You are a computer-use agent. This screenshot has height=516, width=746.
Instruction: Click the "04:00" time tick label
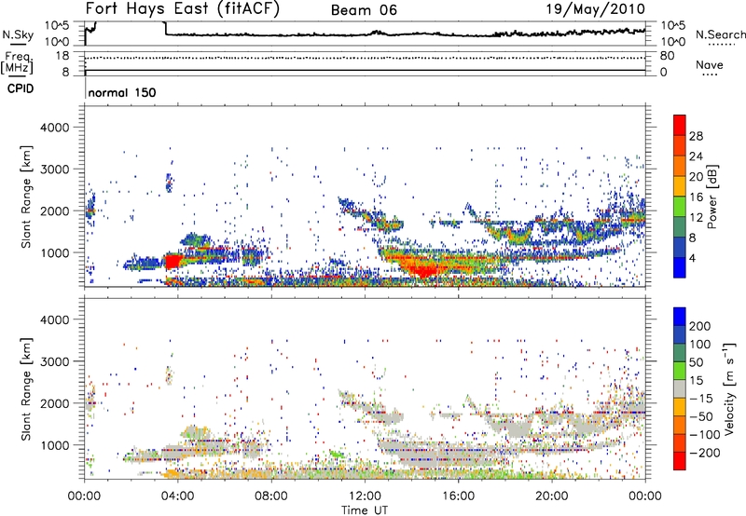[x=177, y=496]
